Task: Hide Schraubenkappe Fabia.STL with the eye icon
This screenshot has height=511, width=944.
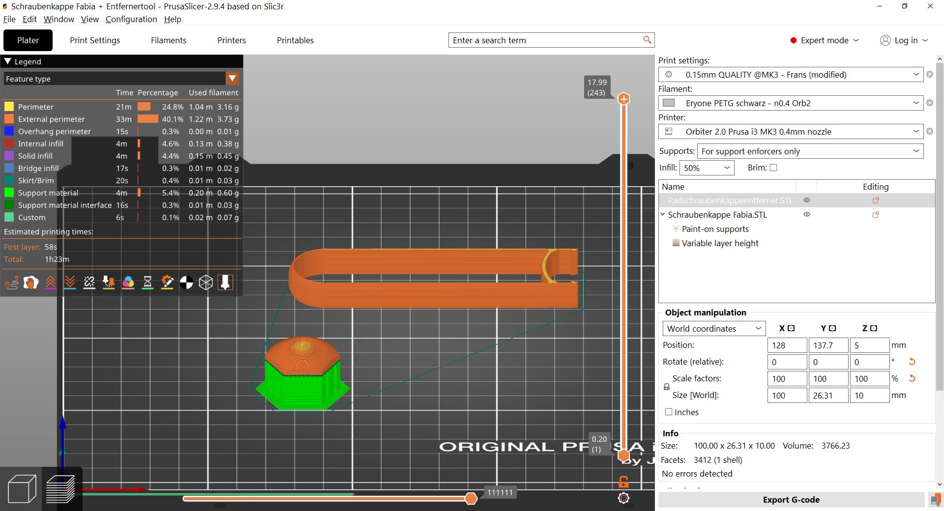Action: coord(807,214)
